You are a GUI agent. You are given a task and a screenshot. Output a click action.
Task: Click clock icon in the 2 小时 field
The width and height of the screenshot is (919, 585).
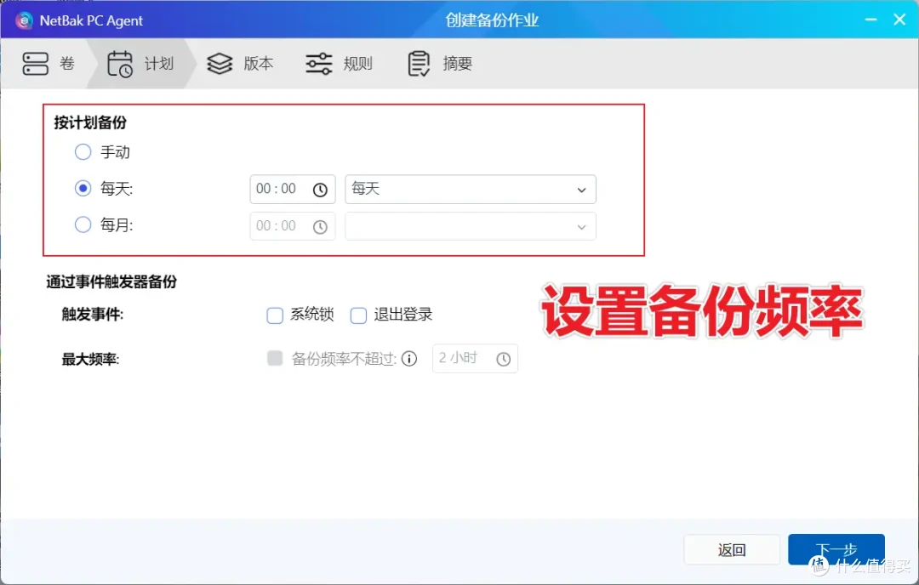point(504,359)
